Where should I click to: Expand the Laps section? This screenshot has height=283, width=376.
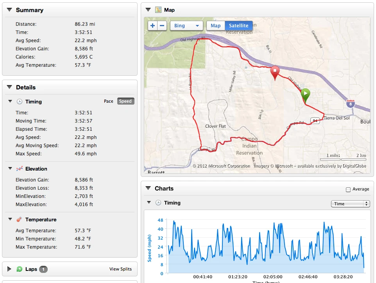pyautogui.click(x=9, y=269)
